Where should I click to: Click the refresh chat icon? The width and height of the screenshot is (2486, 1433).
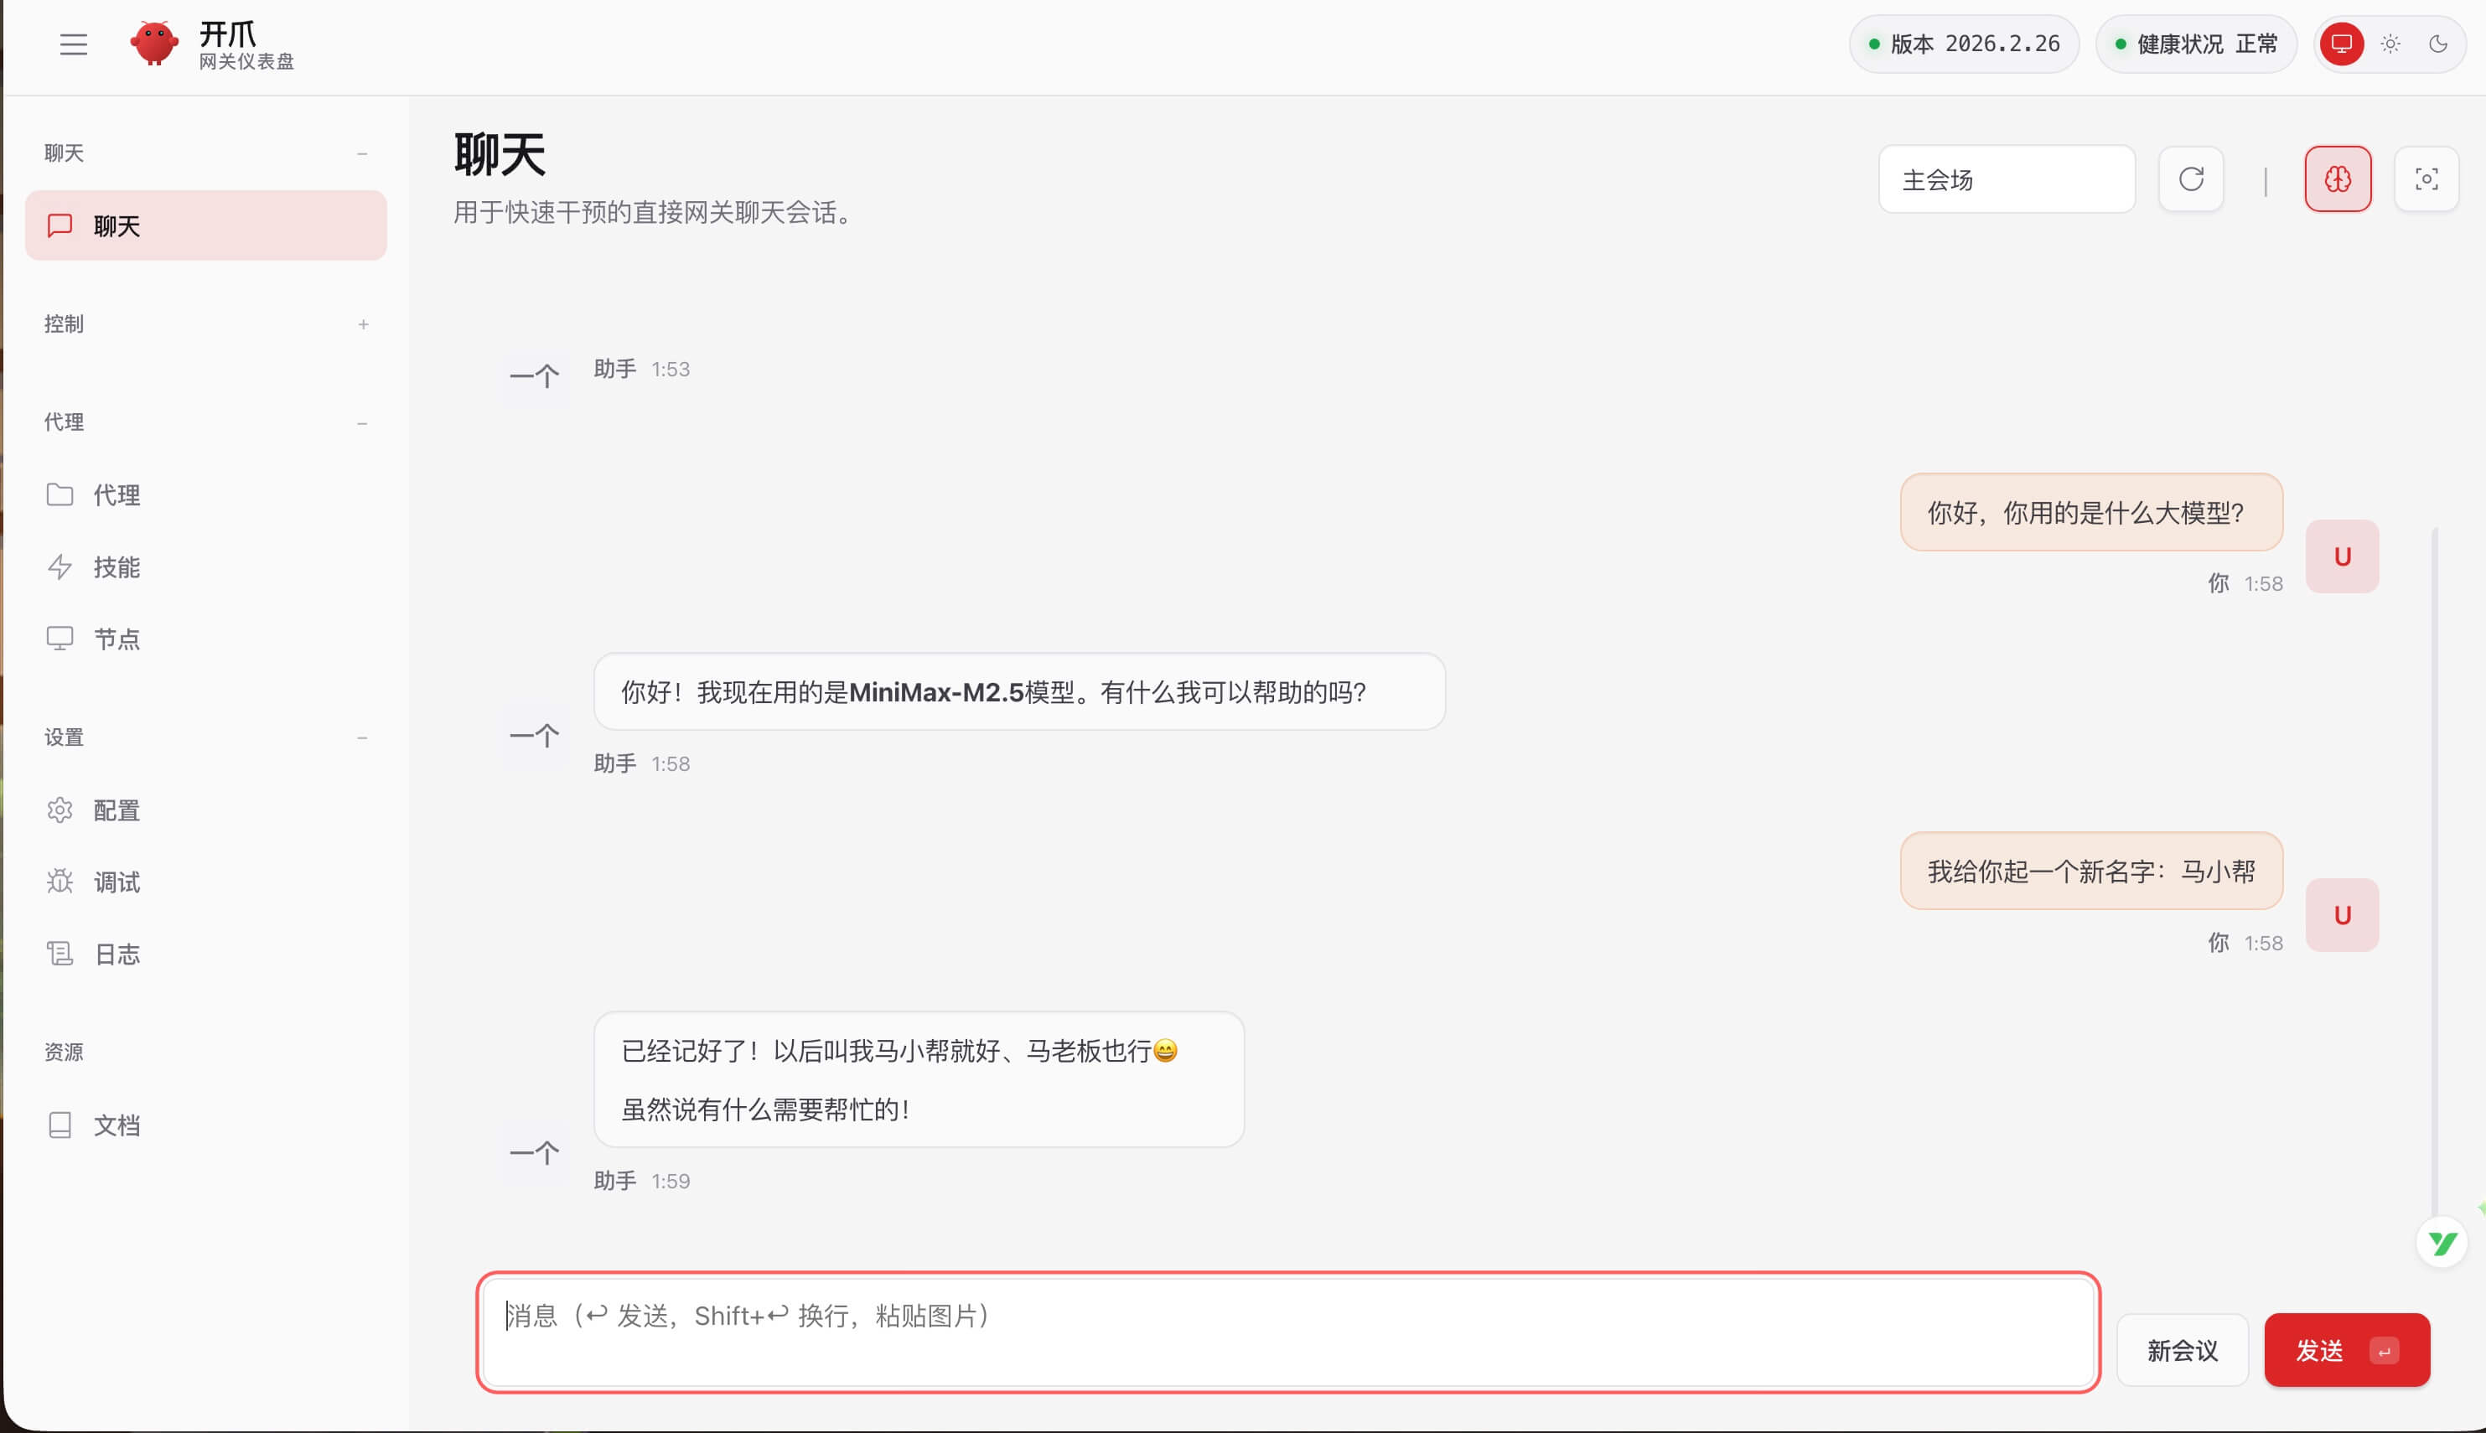pos(2191,179)
